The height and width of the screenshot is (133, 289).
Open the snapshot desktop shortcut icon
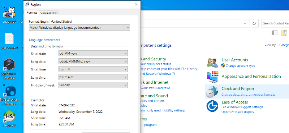coord(9,13)
